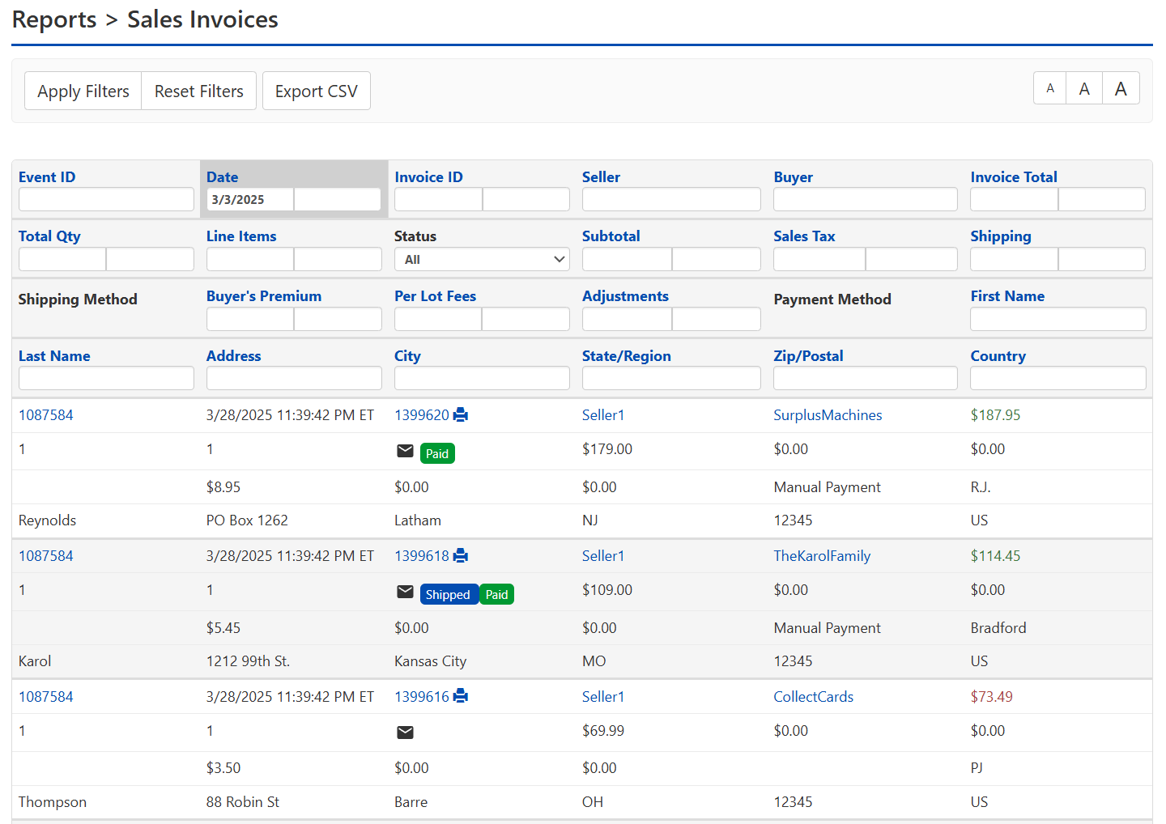Click the Date filter field containing 3/3/2025

coord(250,199)
